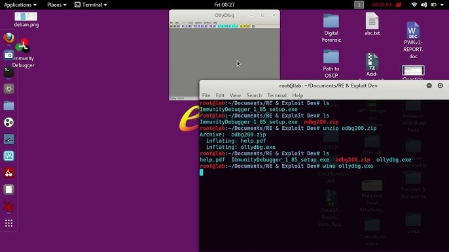Open the terminal icon in the dock

point(9,72)
